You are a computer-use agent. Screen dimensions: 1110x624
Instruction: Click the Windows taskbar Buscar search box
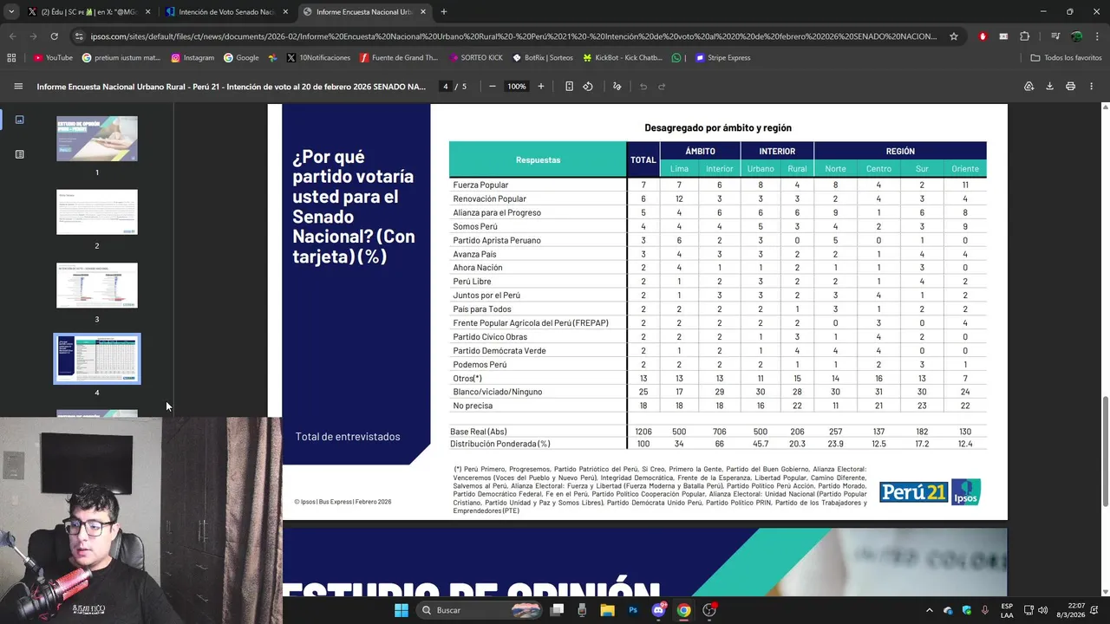tap(480, 610)
